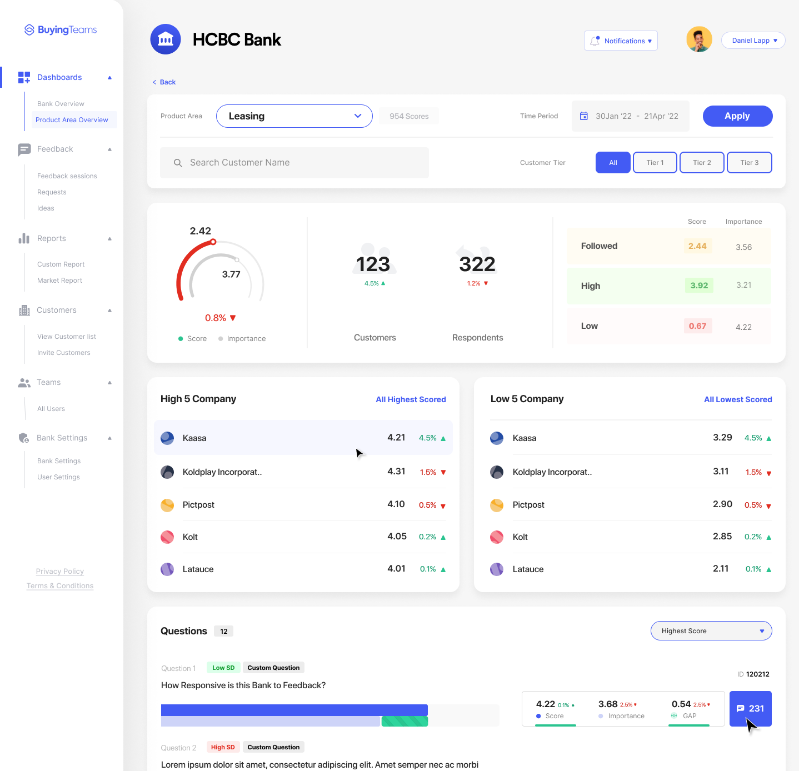Open View Customer list in sidebar

(67, 337)
